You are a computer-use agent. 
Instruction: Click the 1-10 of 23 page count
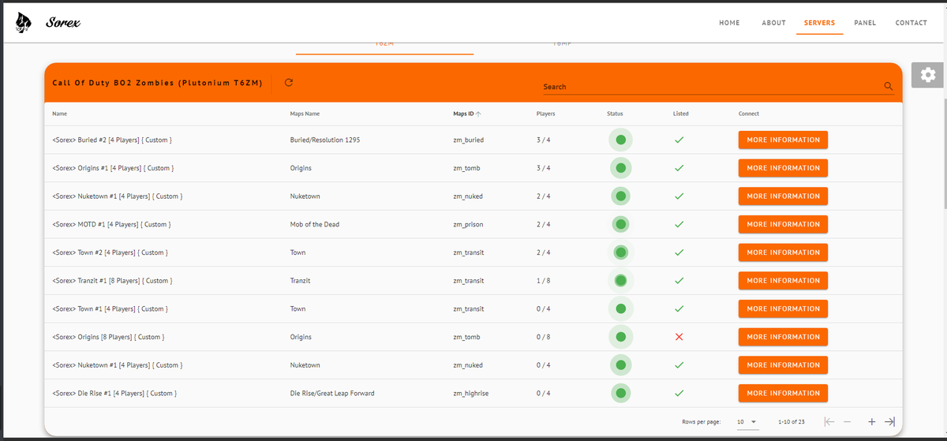point(791,422)
